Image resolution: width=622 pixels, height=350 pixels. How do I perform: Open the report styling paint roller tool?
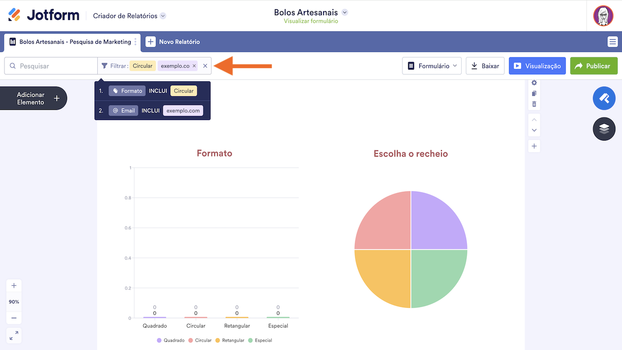click(604, 98)
